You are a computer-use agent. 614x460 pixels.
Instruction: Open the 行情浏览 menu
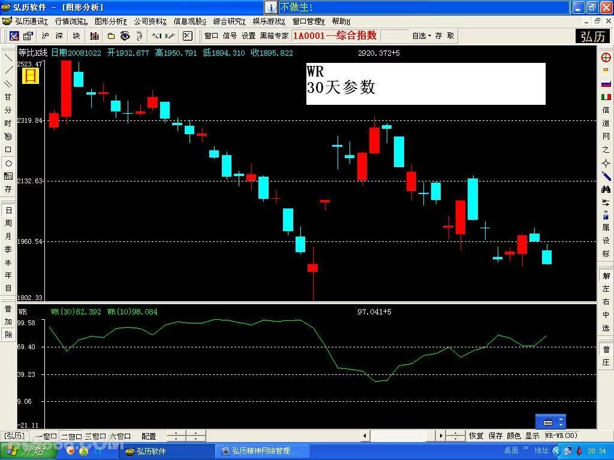coord(71,22)
